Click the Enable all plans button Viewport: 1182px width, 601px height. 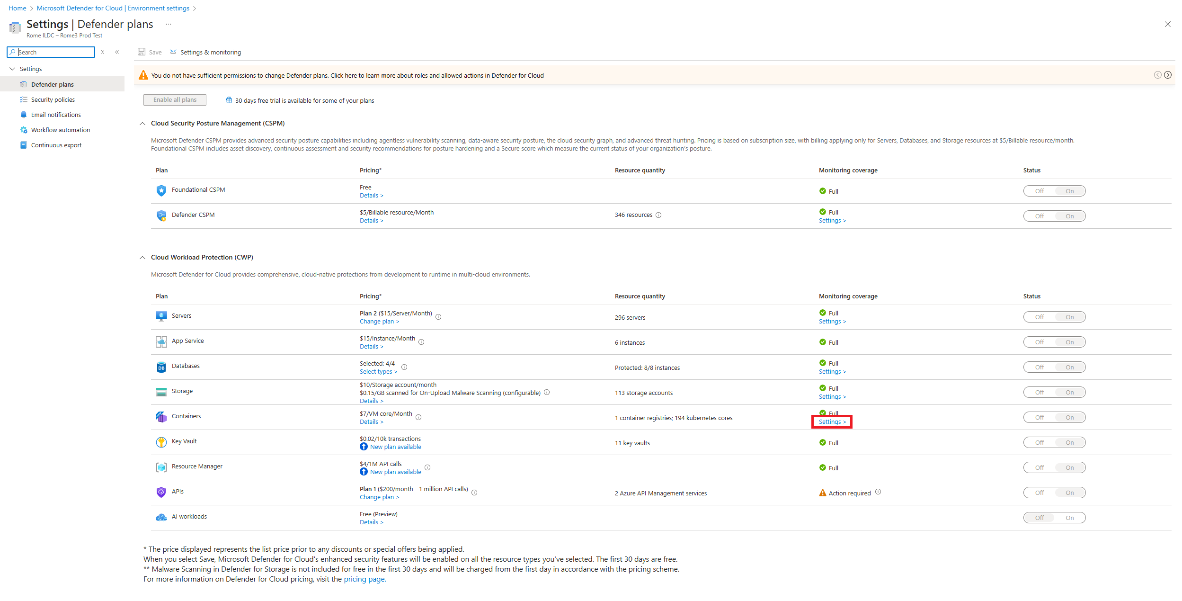pyautogui.click(x=175, y=99)
